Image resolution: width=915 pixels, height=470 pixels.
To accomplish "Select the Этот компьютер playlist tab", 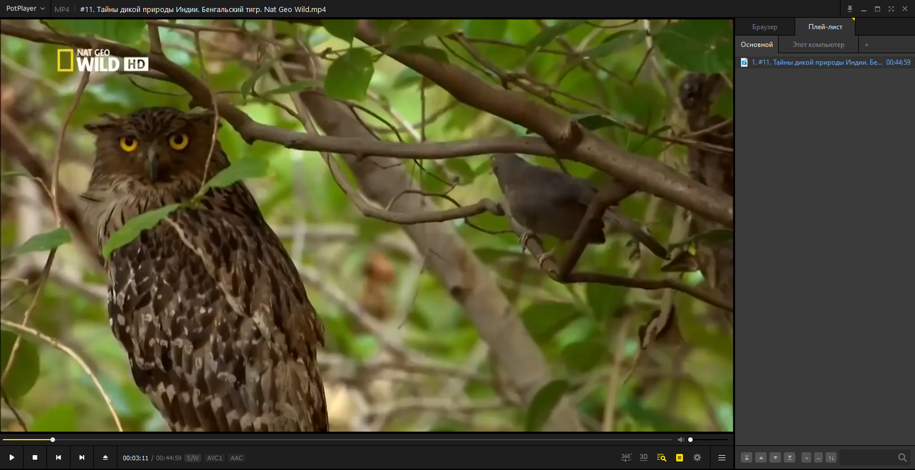I will (x=818, y=45).
